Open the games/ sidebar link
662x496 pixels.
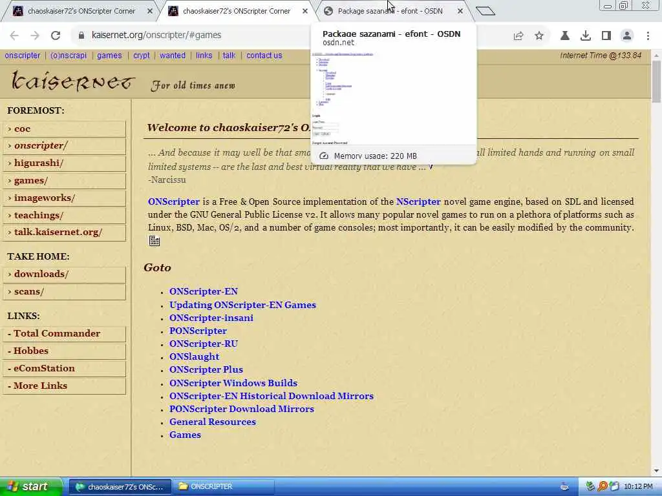(64, 181)
